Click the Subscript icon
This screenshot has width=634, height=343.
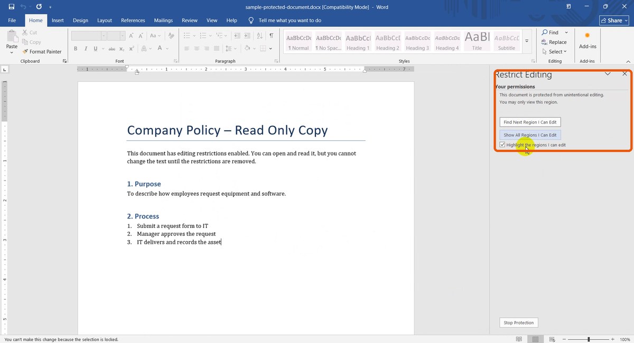tap(122, 49)
